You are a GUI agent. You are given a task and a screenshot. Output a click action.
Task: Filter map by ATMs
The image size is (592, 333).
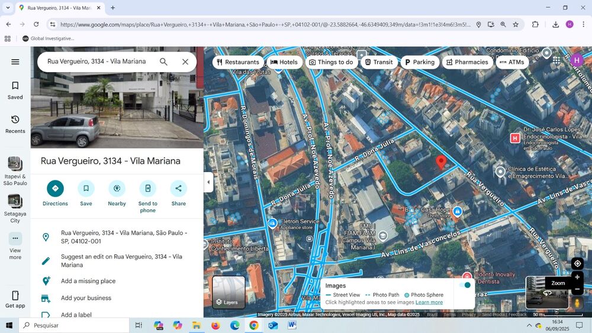click(x=512, y=62)
